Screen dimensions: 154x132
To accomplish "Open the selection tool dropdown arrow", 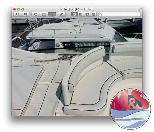I will tap(54, 14).
